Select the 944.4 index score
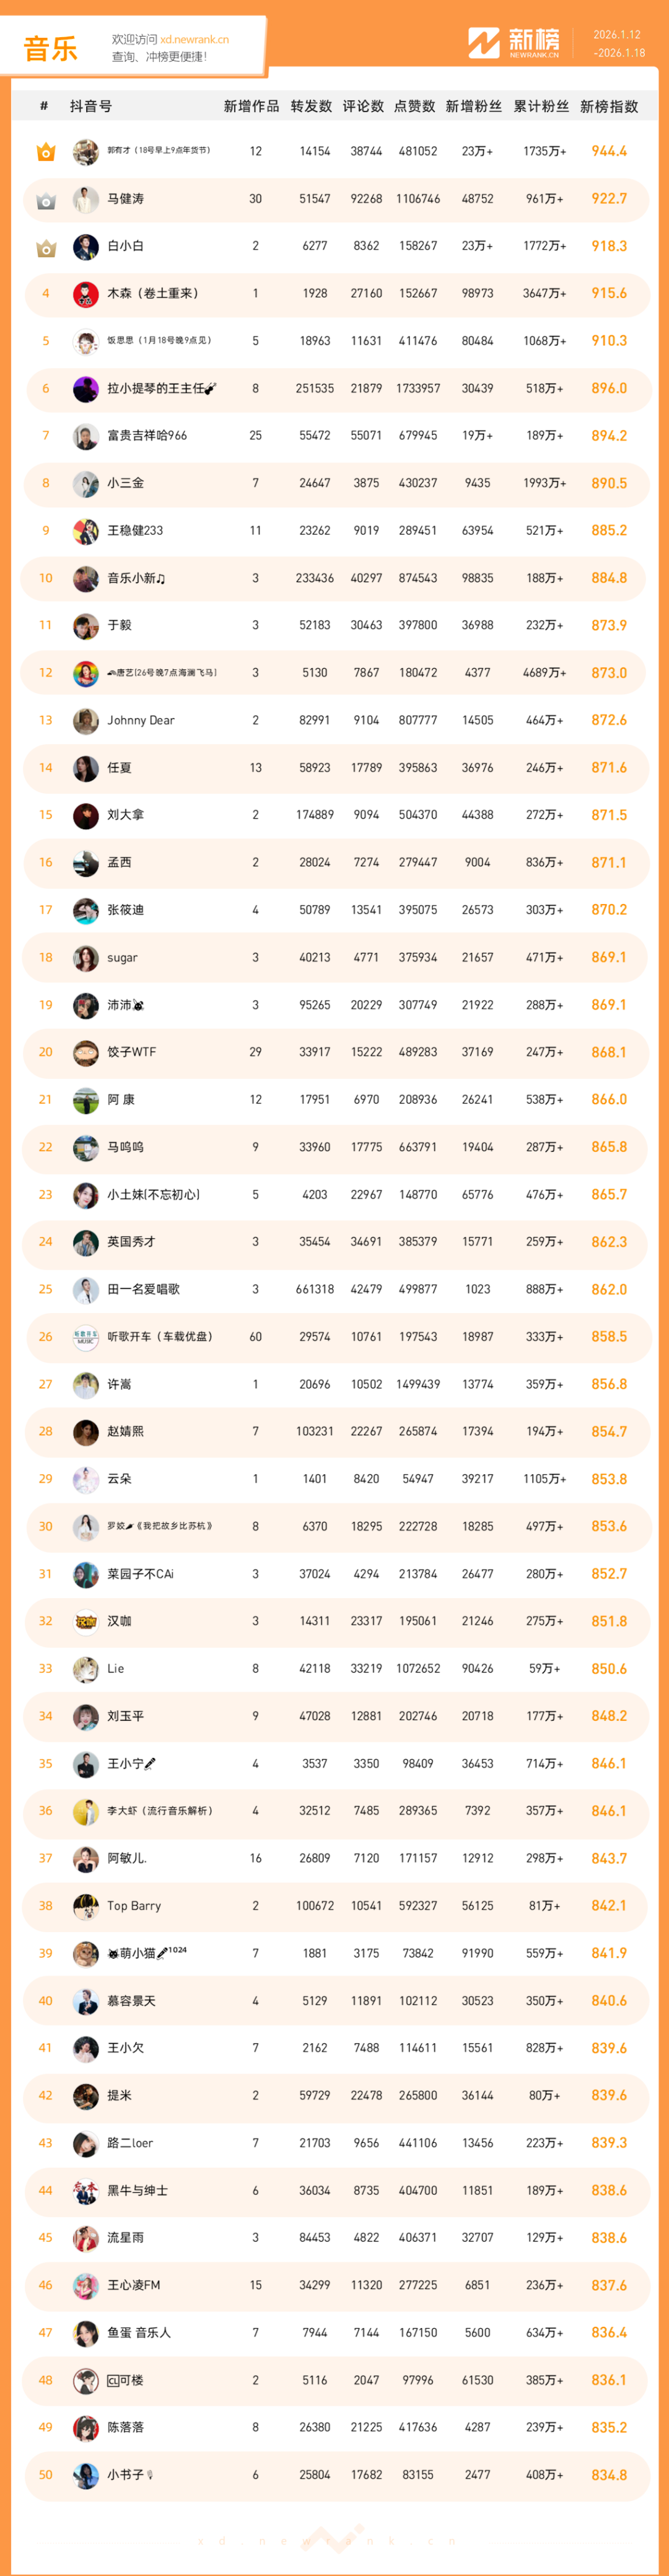Image resolution: width=669 pixels, height=2576 pixels. click(x=608, y=151)
